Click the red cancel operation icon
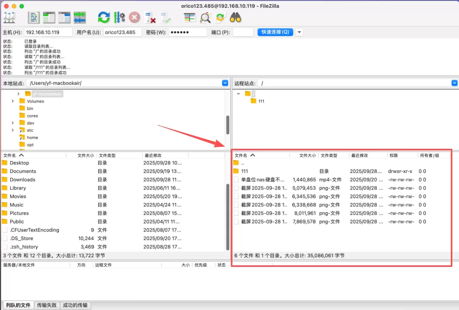The height and width of the screenshot is (310, 459). pos(134,17)
